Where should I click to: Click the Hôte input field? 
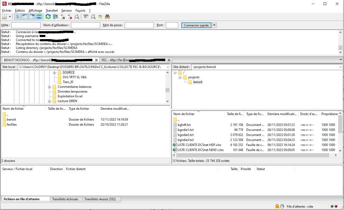tap(26, 25)
